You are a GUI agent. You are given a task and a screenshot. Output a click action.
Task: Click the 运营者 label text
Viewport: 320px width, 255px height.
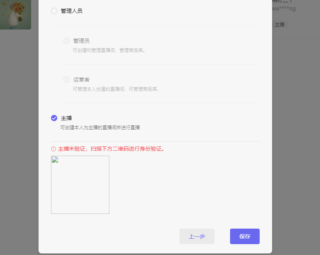[81, 80]
